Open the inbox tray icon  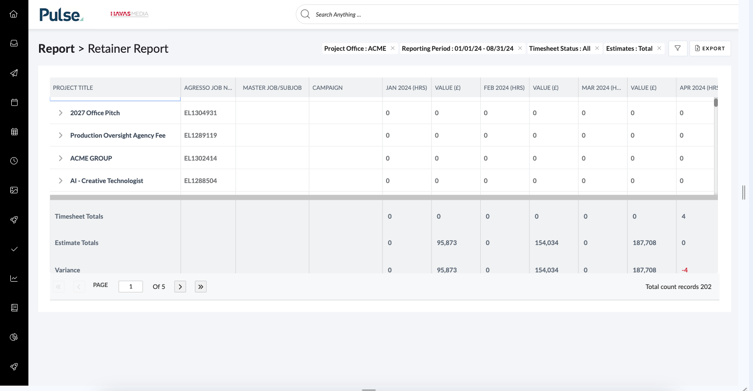[x=14, y=43]
